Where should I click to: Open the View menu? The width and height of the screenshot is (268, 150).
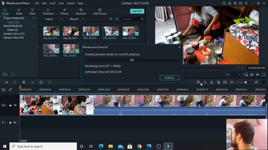coord(61,3)
